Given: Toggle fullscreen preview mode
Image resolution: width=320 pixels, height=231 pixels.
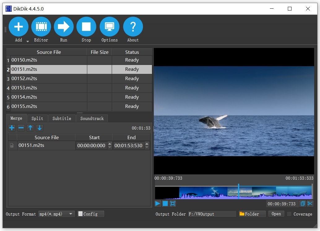Looking at the screenshot, I should pos(173,203).
